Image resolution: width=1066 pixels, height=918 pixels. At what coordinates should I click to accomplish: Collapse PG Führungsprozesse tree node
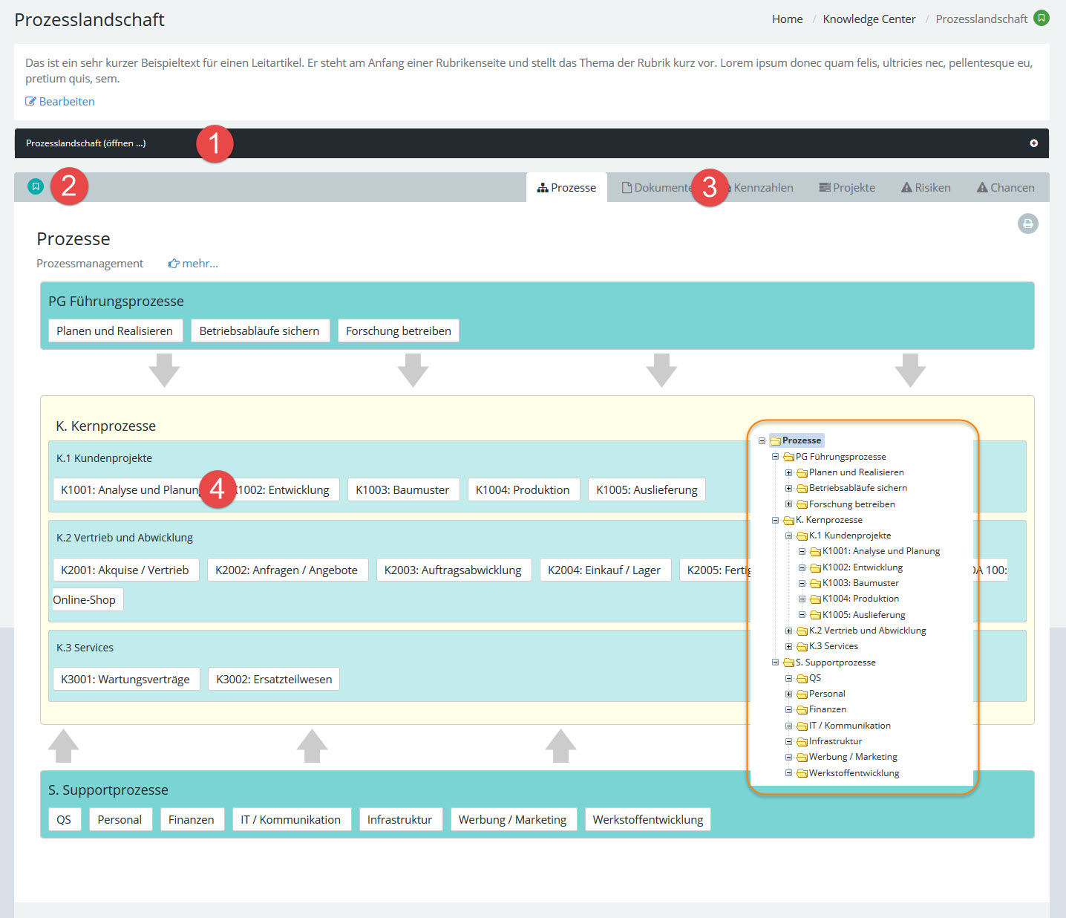pyautogui.click(x=775, y=458)
